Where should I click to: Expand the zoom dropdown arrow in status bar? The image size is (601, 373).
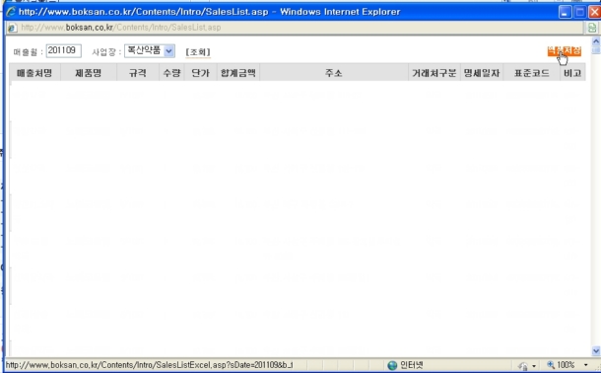[x=585, y=365]
